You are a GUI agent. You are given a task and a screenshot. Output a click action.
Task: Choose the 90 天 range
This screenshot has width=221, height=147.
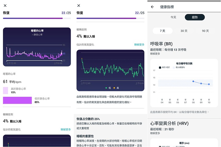(x=205, y=31)
